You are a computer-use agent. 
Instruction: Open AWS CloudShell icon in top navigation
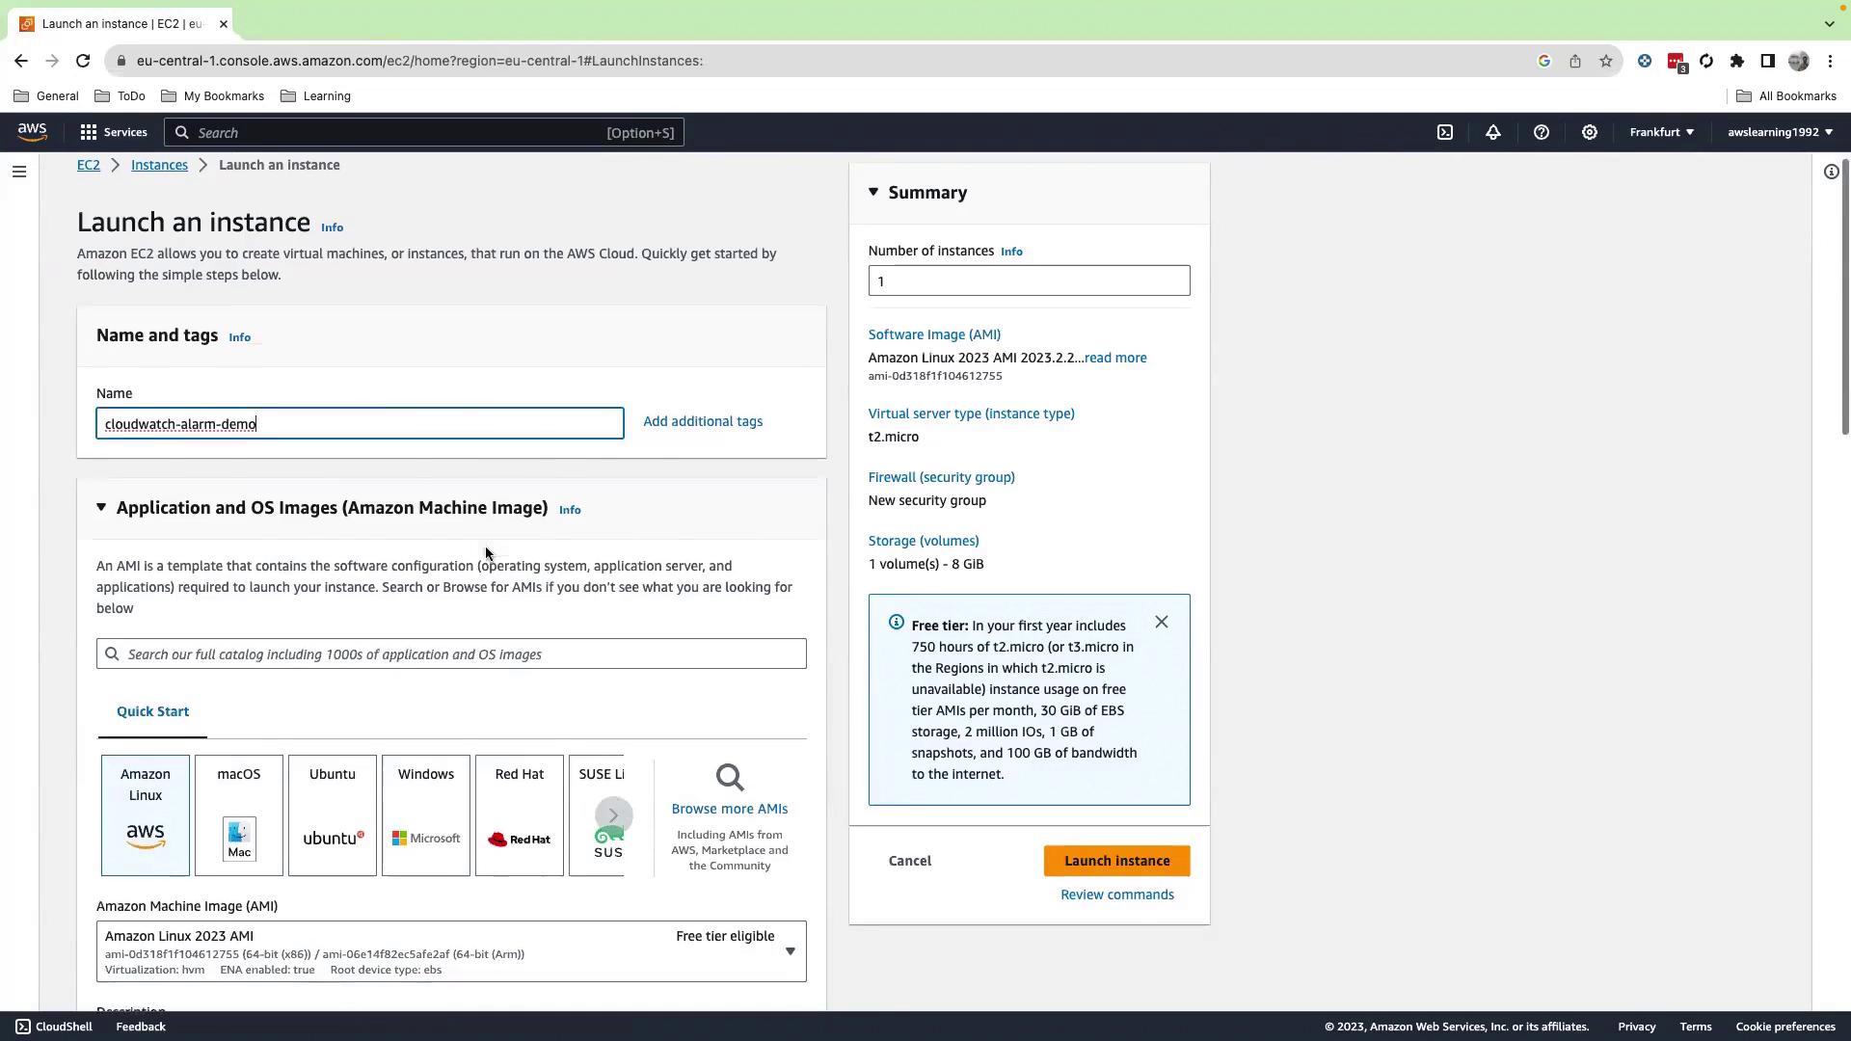click(1445, 132)
